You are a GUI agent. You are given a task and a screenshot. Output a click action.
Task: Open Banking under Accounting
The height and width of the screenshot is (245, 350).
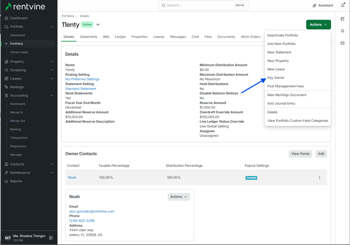pyautogui.click(x=15, y=130)
